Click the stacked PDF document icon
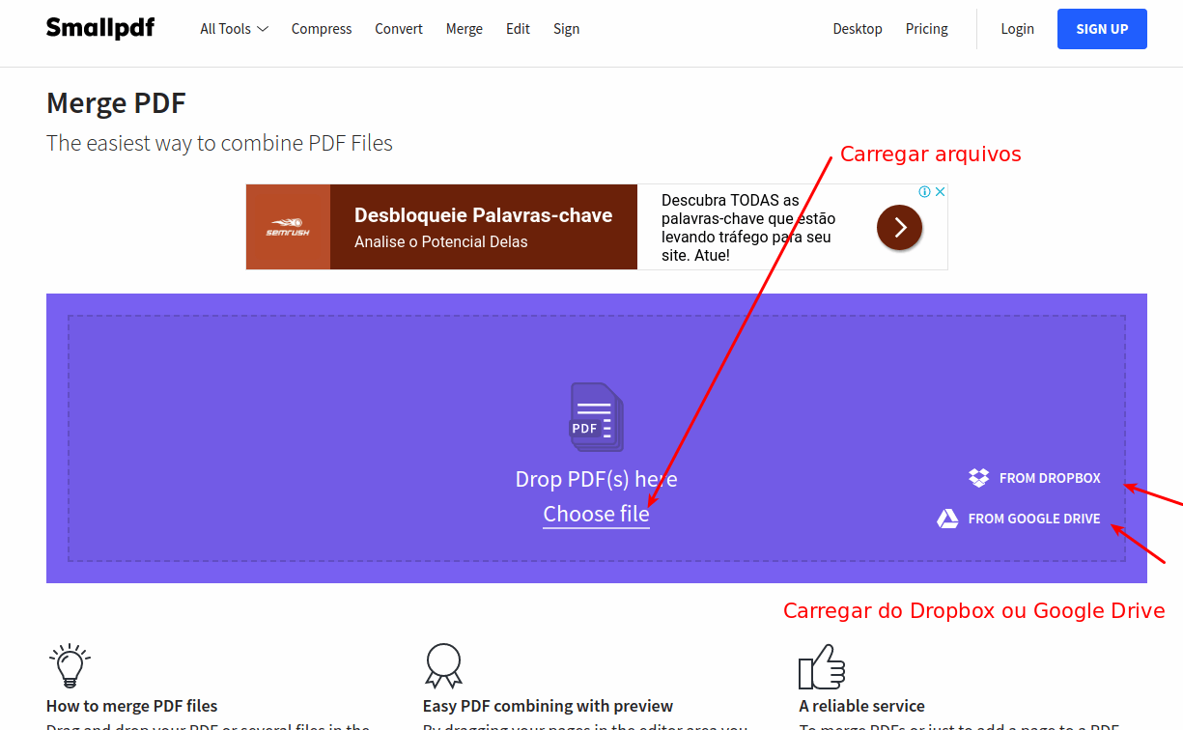The width and height of the screenshot is (1183, 730). [x=596, y=417]
